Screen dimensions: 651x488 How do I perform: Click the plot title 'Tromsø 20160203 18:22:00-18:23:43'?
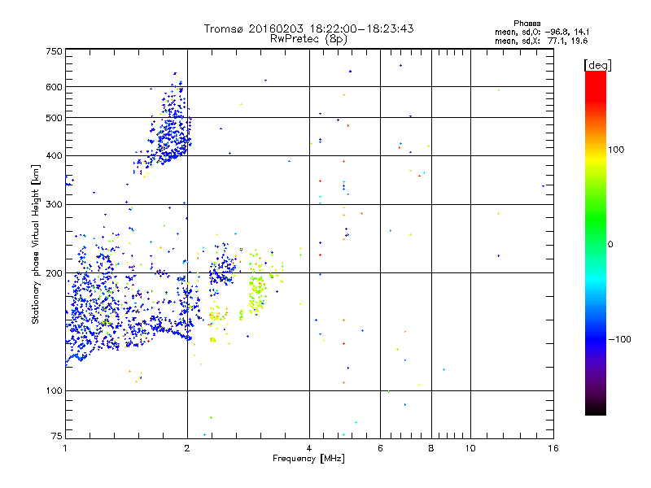[x=308, y=28]
